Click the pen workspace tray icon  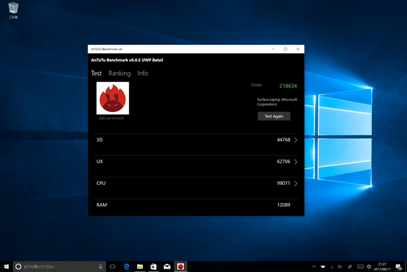[349, 267]
